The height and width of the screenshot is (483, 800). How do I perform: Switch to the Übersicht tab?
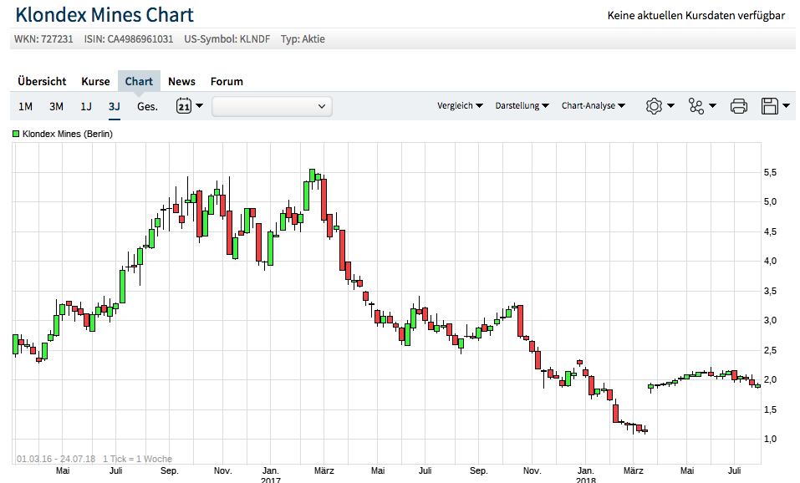point(42,81)
